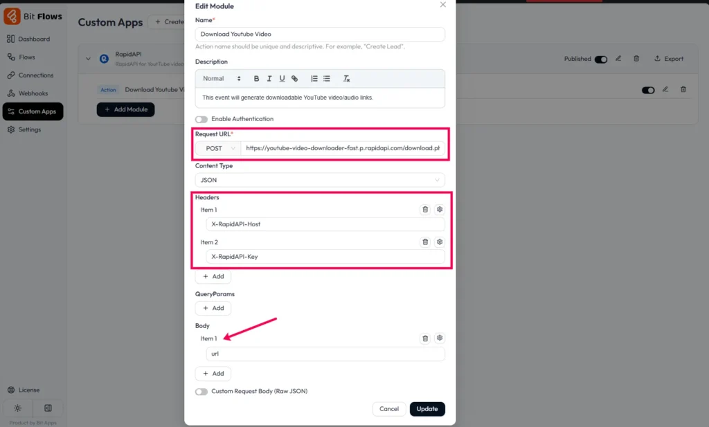Viewport: 709px width, 427px height.
Task: Select Webhooks in the sidebar
Action: pyautogui.click(x=33, y=93)
